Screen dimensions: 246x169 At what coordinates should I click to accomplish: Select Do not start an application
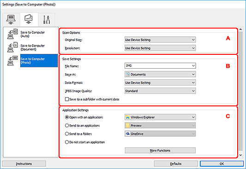(x=67, y=142)
